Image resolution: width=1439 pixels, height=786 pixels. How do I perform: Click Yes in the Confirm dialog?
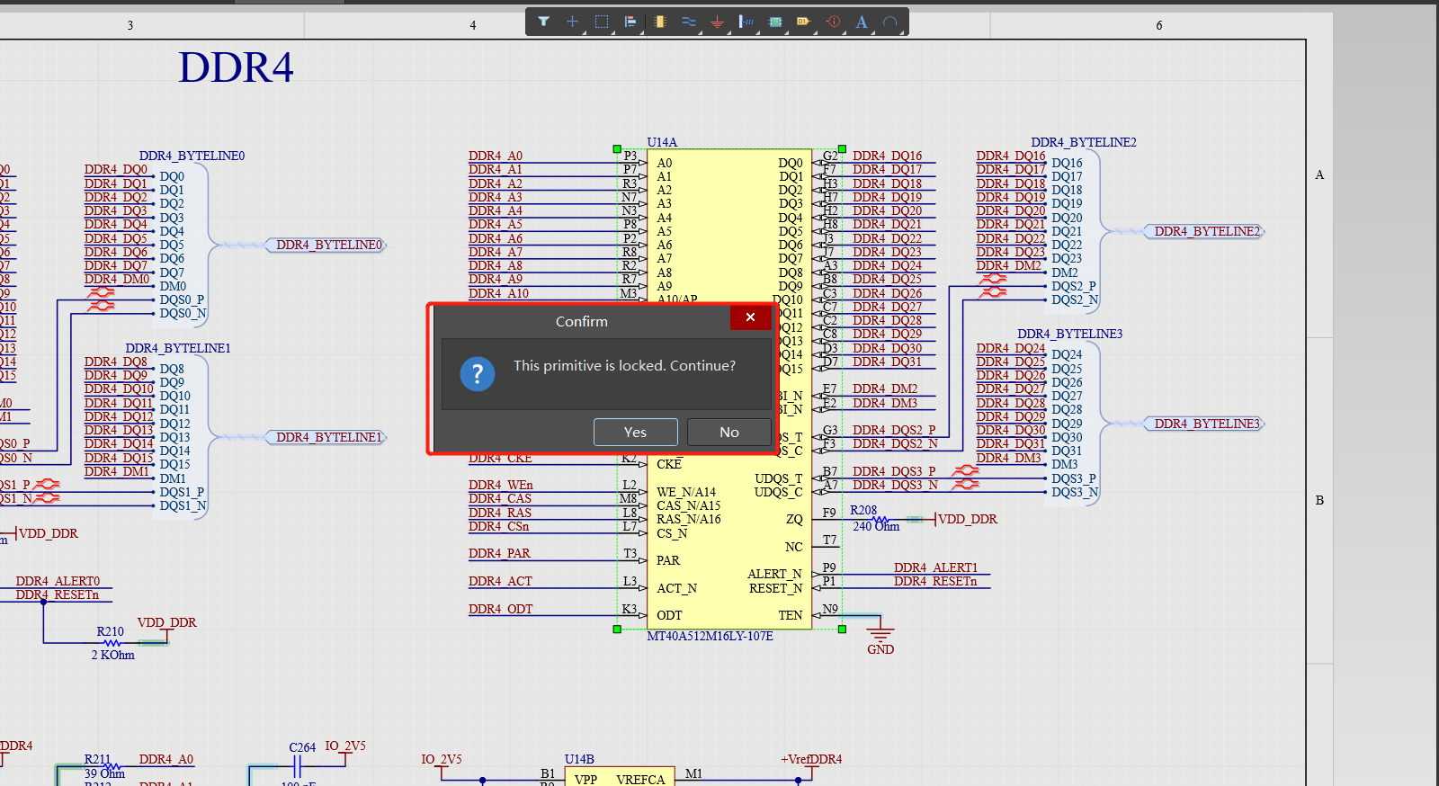click(x=635, y=432)
